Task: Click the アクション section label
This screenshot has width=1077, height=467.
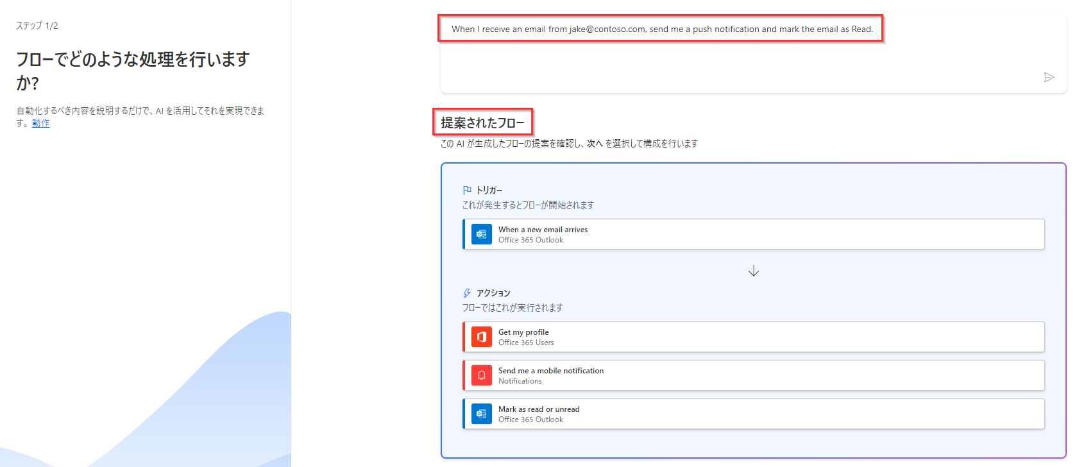Action: point(493,293)
